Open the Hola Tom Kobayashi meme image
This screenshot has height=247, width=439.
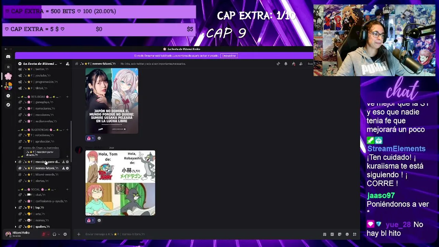[x=120, y=183]
